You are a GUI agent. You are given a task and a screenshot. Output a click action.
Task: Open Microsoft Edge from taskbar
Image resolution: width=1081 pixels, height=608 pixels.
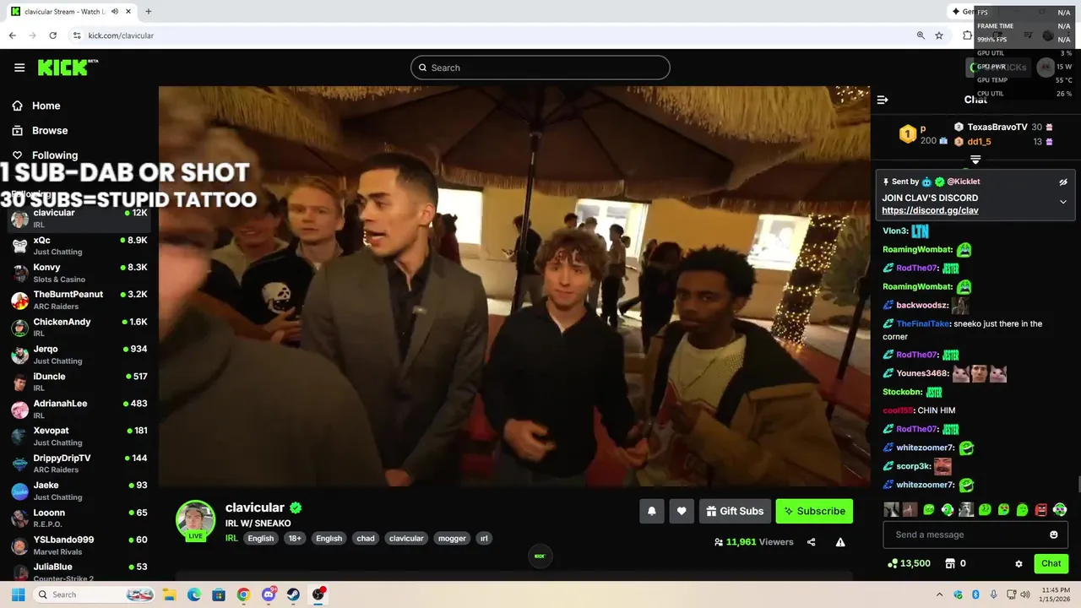(x=193, y=594)
